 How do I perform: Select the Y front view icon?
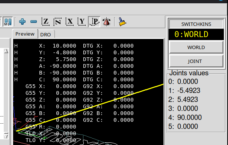point(82,22)
